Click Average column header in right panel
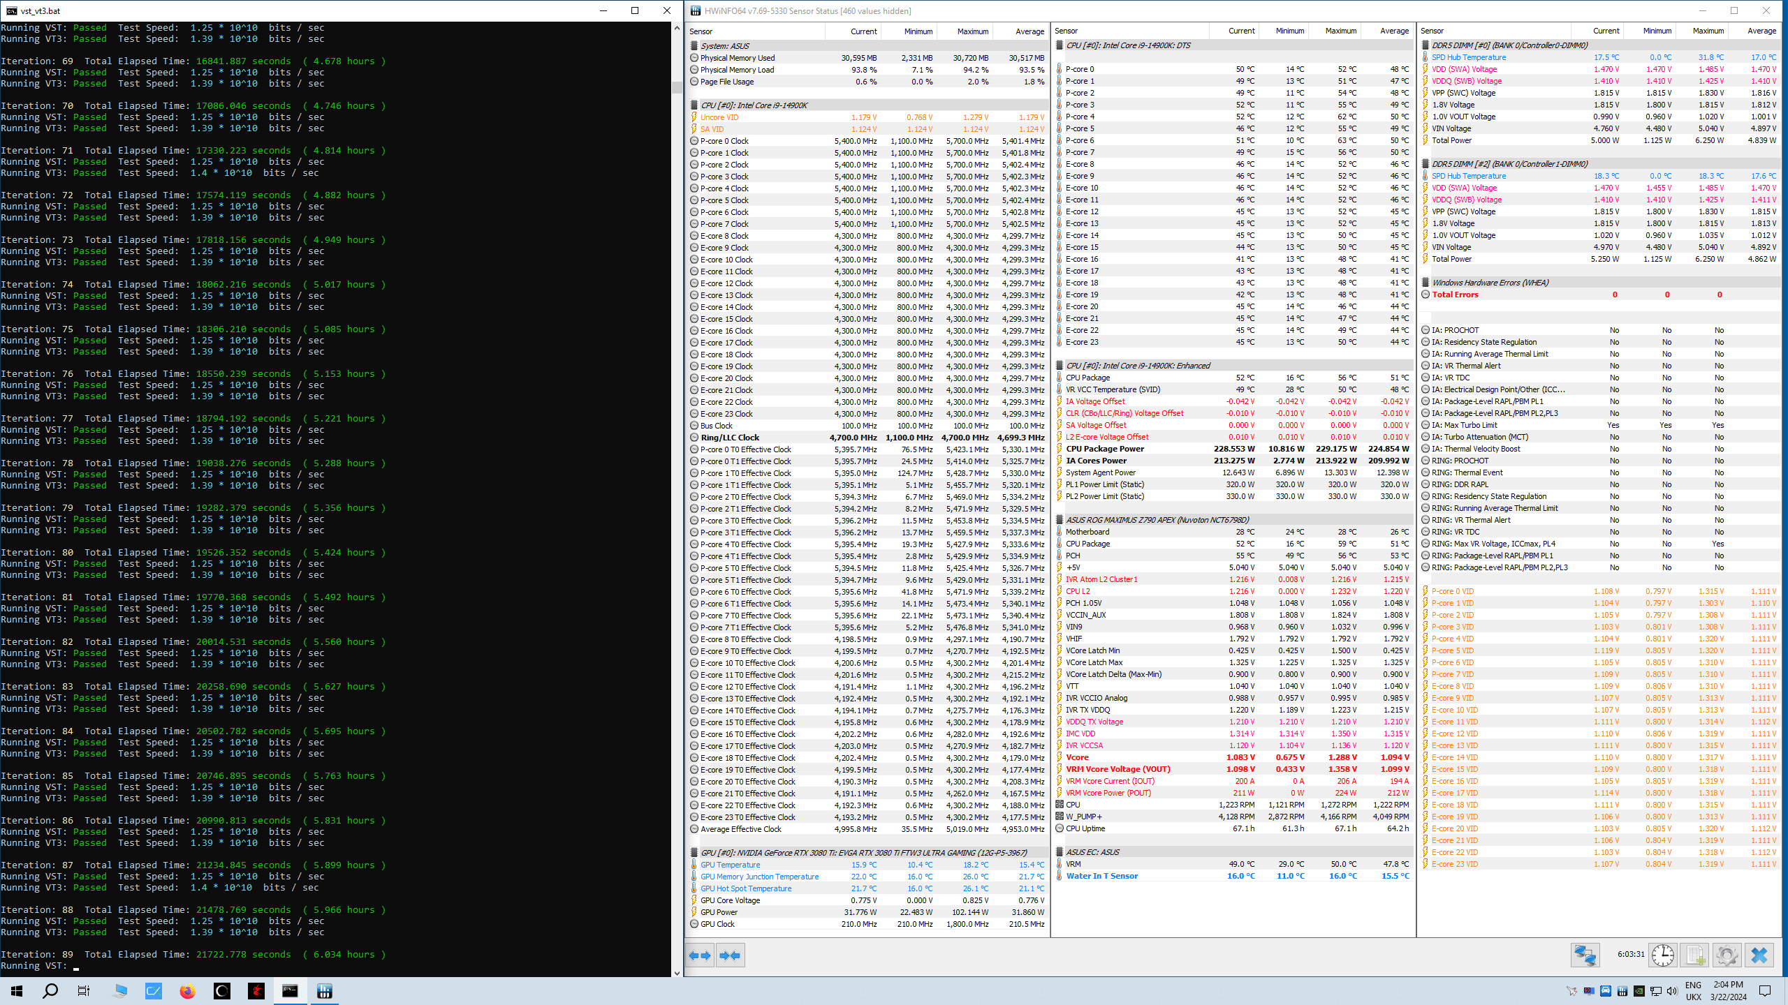Screen dimensions: 1788x1005 pos(1761,31)
